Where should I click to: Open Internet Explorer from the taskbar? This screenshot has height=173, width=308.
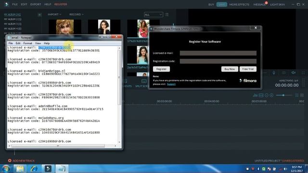34,169
